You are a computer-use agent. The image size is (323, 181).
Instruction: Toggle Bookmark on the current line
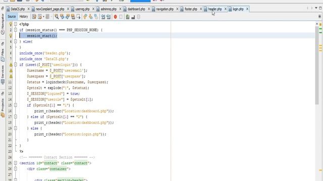coord(96,17)
